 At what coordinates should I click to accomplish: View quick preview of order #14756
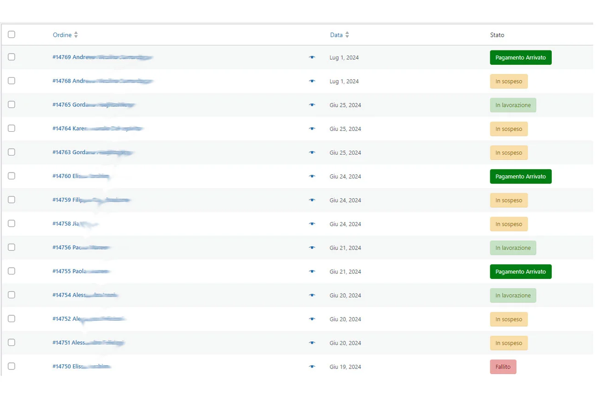312,248
